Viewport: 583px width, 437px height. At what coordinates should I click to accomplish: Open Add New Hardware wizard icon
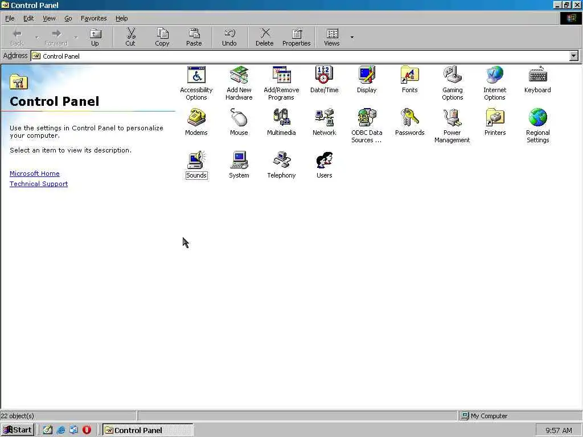point(239,75)
